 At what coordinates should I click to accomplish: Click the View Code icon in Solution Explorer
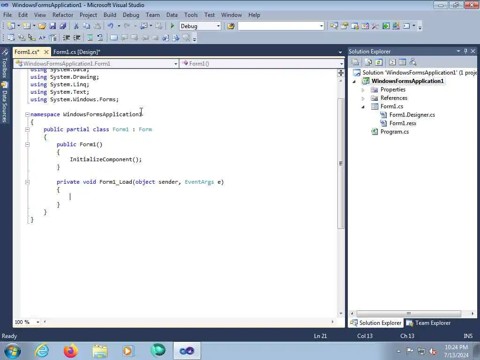[x=392, y=62]
